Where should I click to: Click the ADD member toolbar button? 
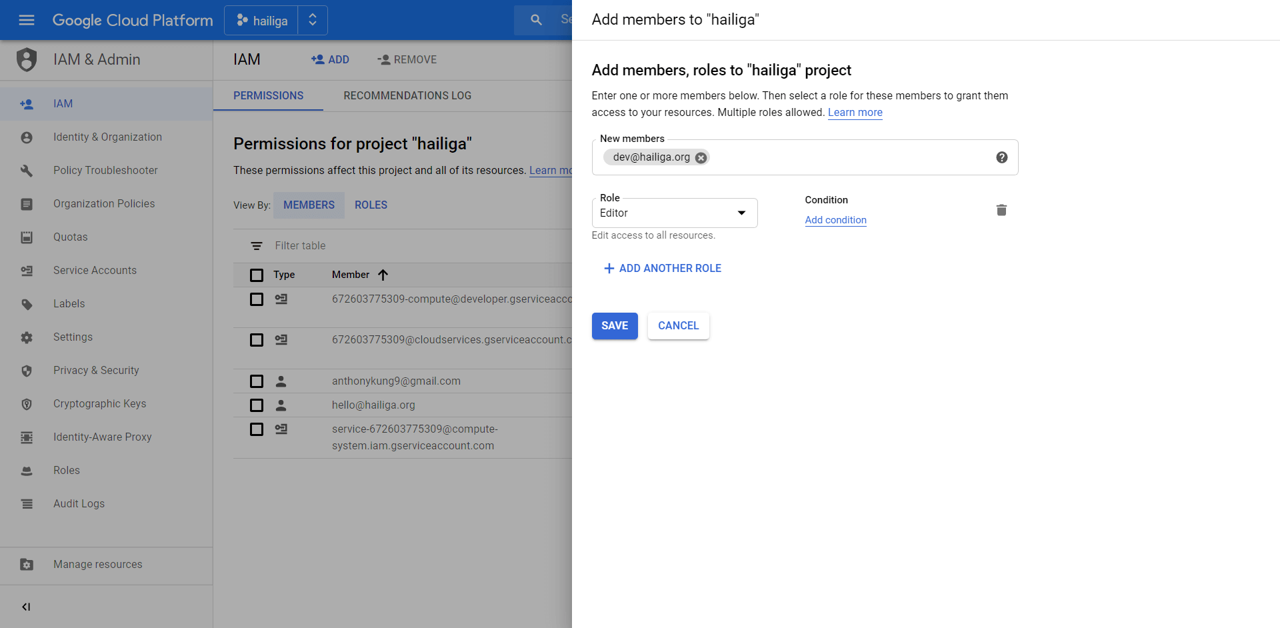coord(330,60)
